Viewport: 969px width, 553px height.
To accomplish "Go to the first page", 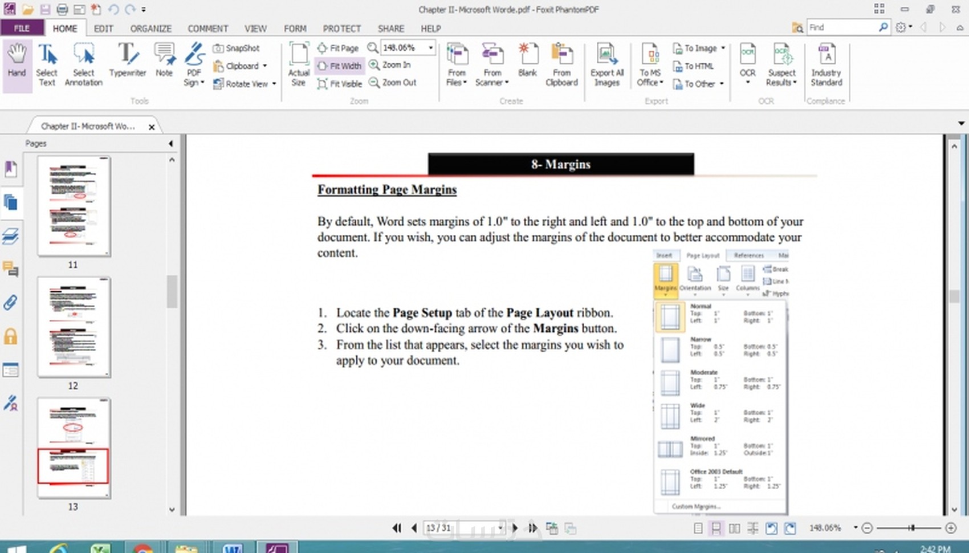I will [397, 528].
